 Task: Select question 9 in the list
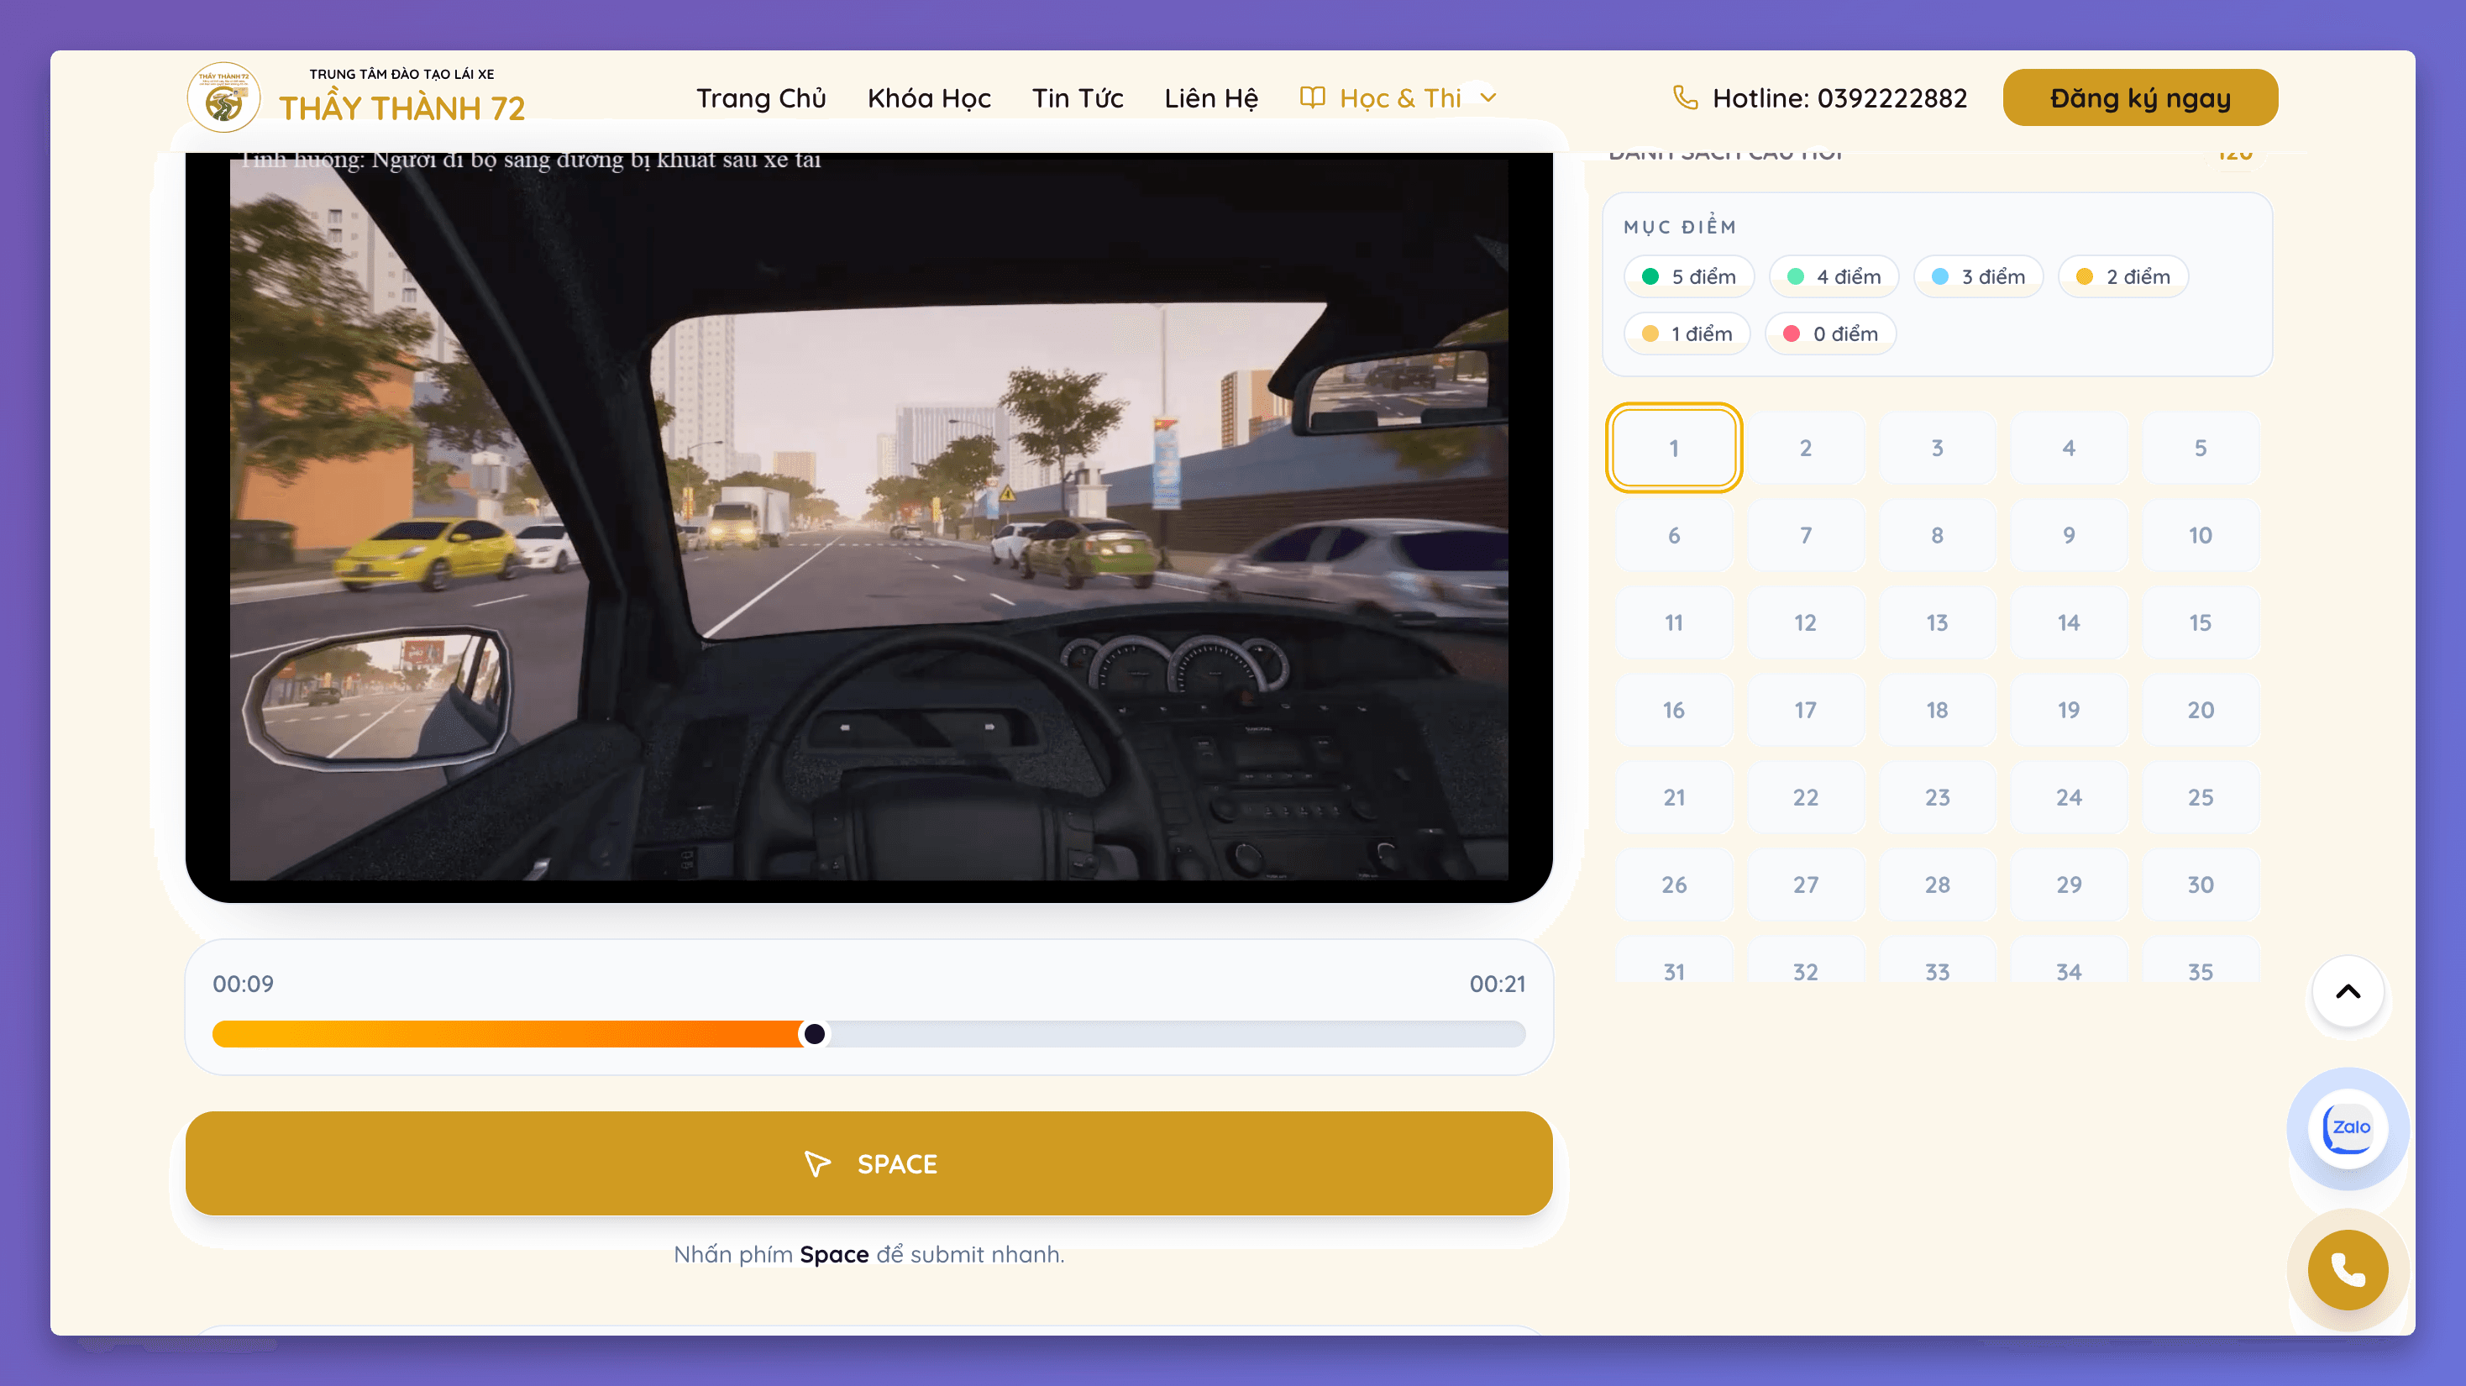[2069, 535]
